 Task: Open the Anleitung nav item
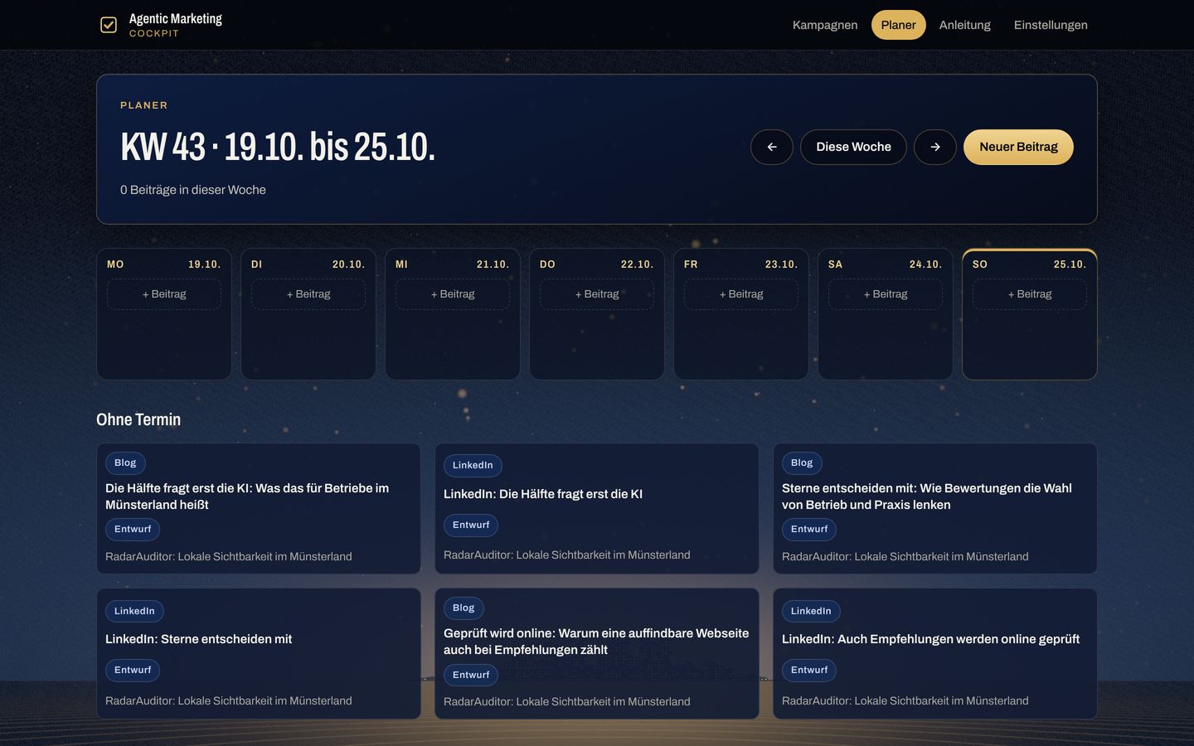pyautogui.click(x=964, y=25)
